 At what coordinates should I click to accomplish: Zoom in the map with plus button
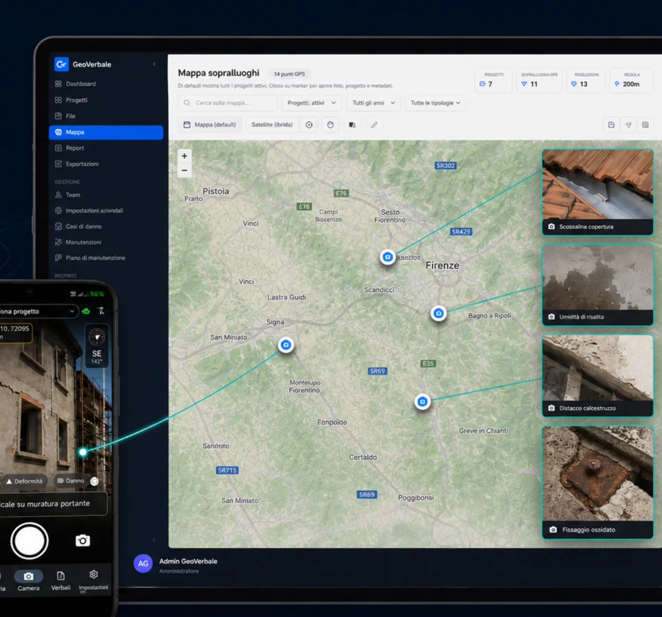(185, 156)
